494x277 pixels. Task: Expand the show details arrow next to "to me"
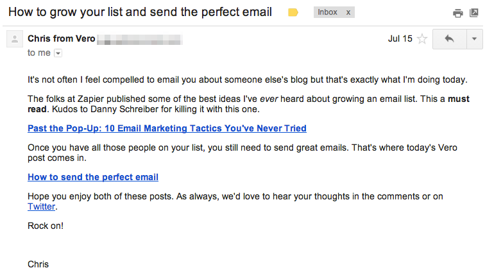(x=58, y=53)
